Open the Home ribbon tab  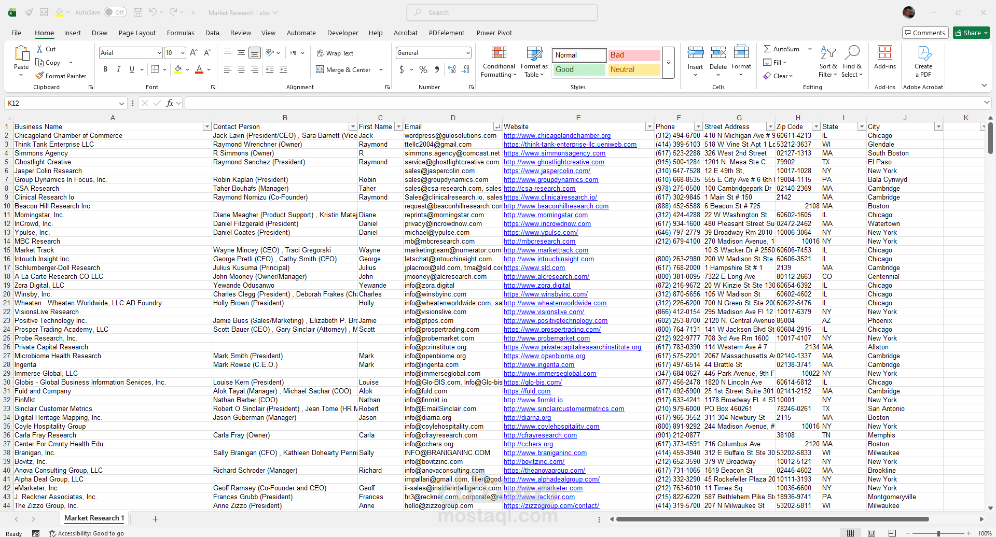45,33
